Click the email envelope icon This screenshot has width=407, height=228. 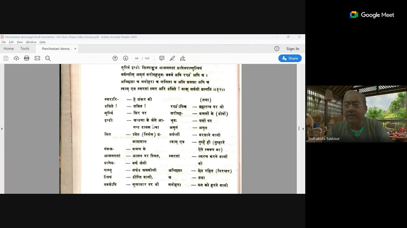37,58
